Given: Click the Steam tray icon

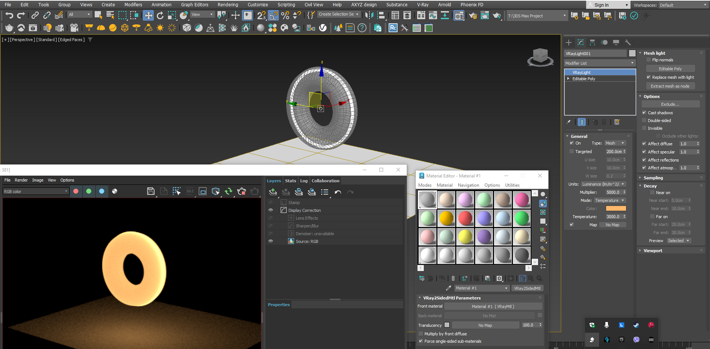Looking at the screenshot, I should [636, 325].
